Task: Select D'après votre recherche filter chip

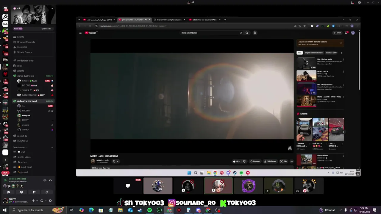Action: pyautogui.click(x=314, y=53)
